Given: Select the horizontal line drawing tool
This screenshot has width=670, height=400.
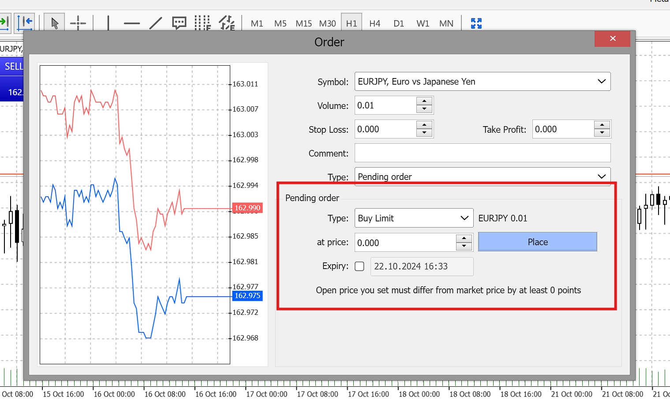Looking at the screenshot, I should [131, 23].
